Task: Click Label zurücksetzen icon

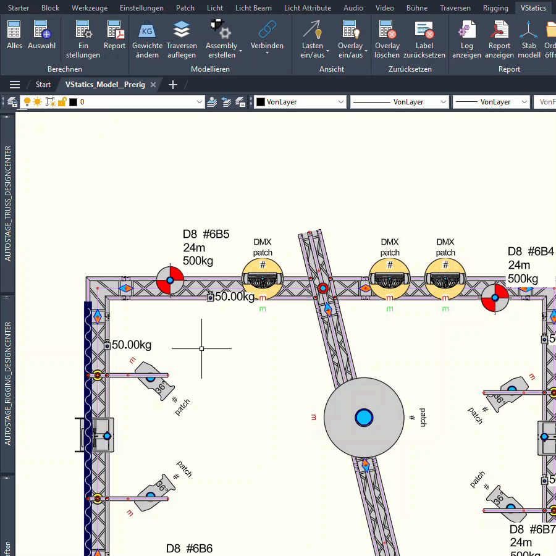Action: click(x=424, y=30)
